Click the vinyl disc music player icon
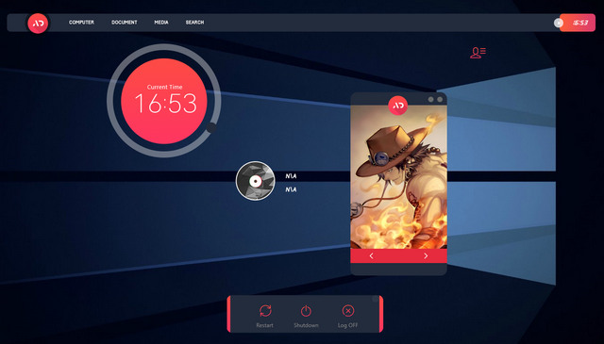The image size is (604, 344). click(x=255, y=181)
